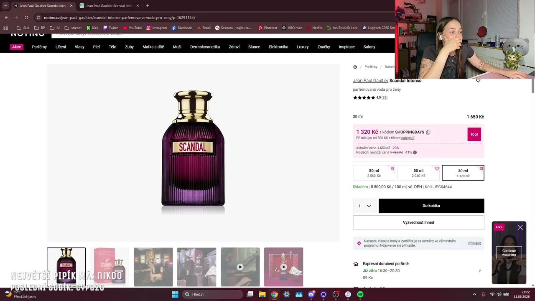Open the AI bookmark folder

pos(55,28)
